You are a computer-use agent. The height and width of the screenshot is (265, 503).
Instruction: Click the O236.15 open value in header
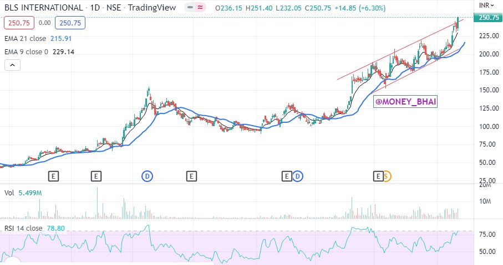coord(228,8)
